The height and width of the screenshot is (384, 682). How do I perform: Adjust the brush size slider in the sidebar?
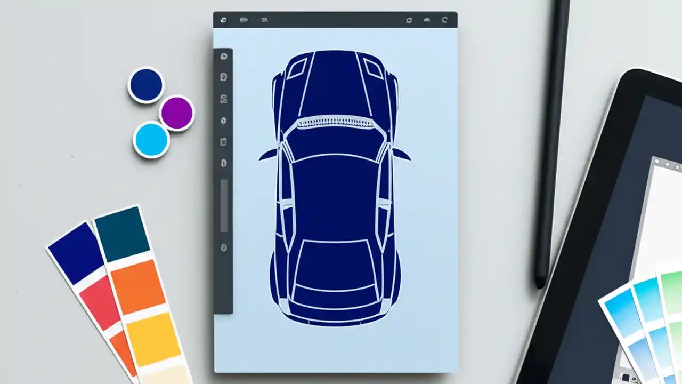point(224,205)
